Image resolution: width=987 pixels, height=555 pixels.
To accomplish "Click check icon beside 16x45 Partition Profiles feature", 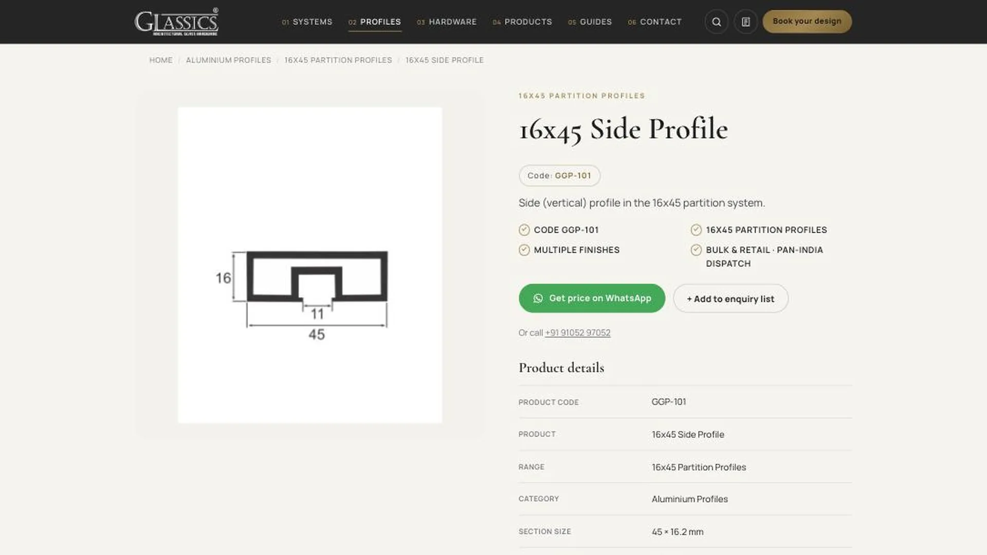I will (696, 230).
